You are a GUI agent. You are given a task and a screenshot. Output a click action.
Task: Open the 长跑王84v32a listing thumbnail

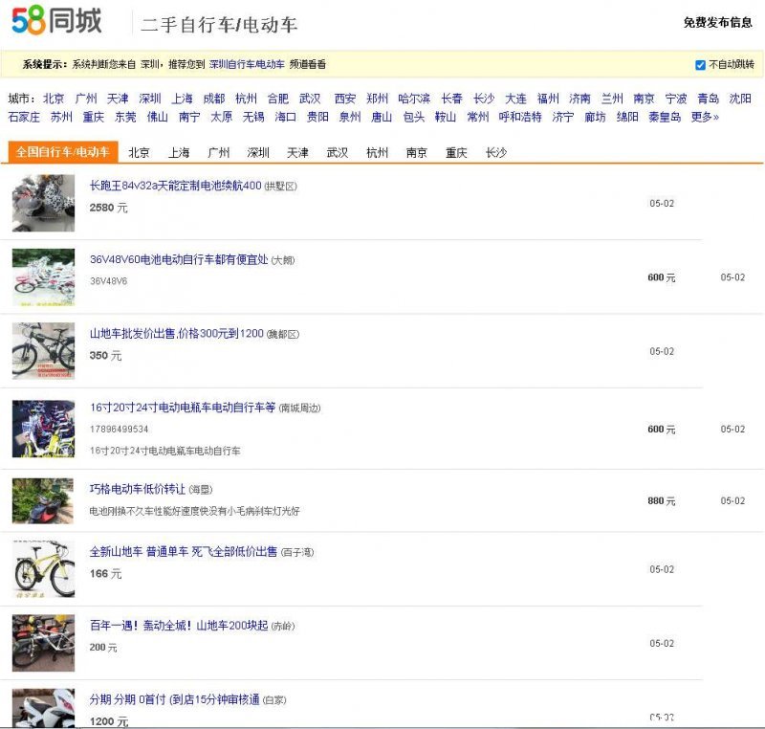click(43, 203)
